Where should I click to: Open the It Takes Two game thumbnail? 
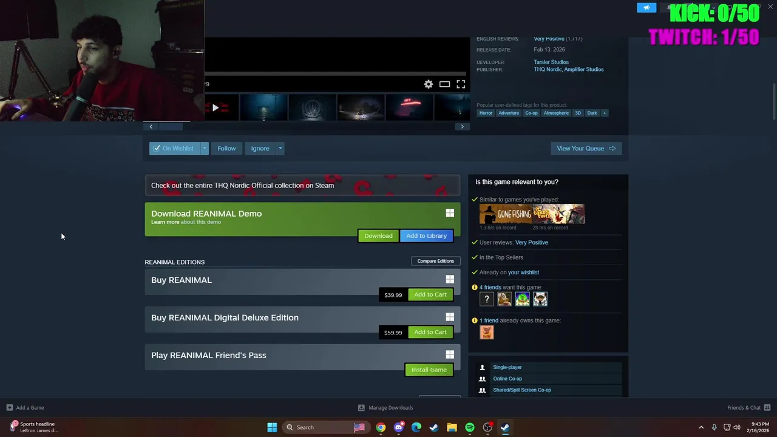[x=559, y=214]
